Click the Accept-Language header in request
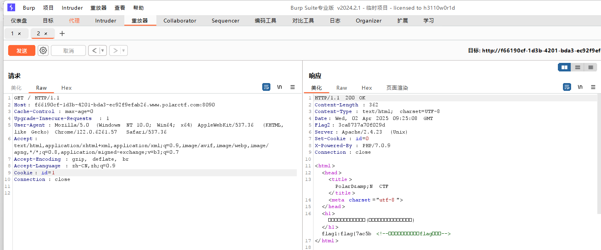Image resolution: width=601 pixels, height=250 pixels. click(64, 166)
